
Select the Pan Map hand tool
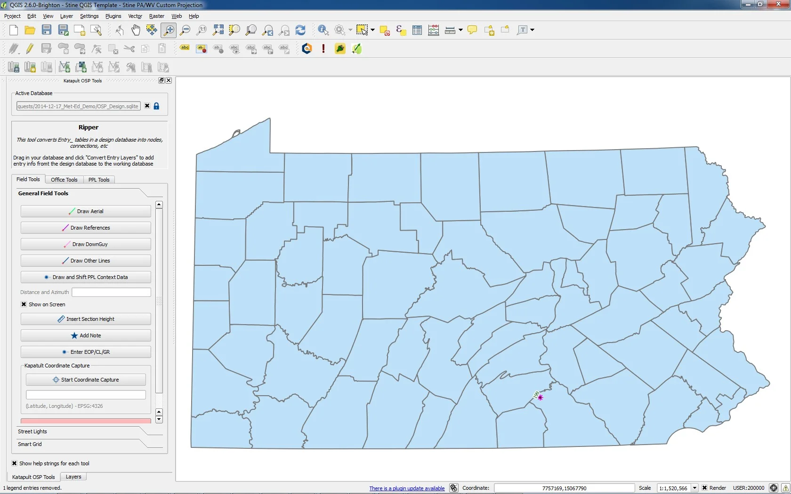(x=136, y=30)
